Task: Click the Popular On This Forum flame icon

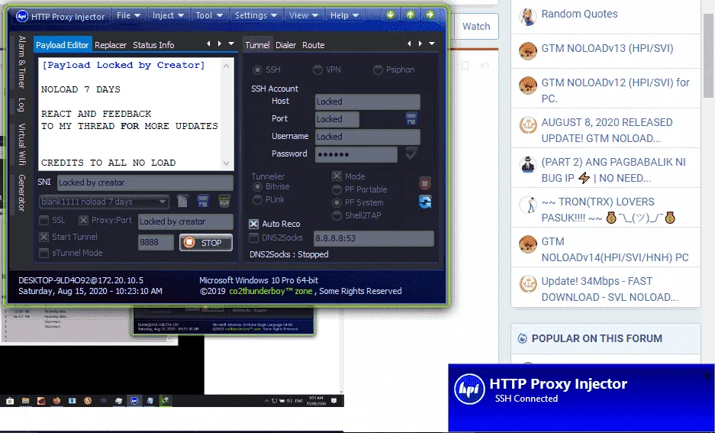Action: point(523,338)
